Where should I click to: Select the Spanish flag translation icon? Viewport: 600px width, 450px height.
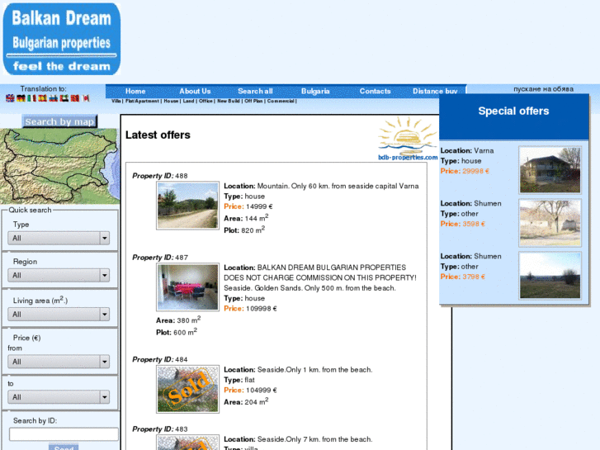click(42, 98)
